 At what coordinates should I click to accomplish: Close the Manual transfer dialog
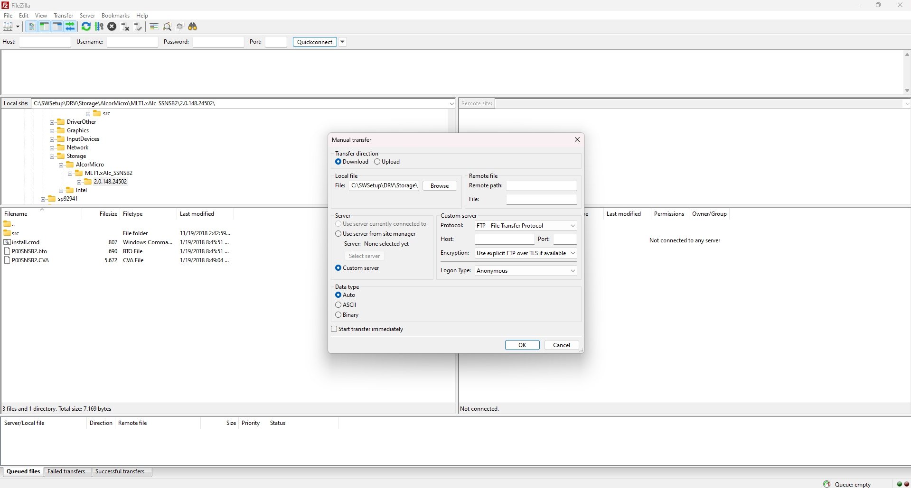pyautogui.click(x=577, y=139)
